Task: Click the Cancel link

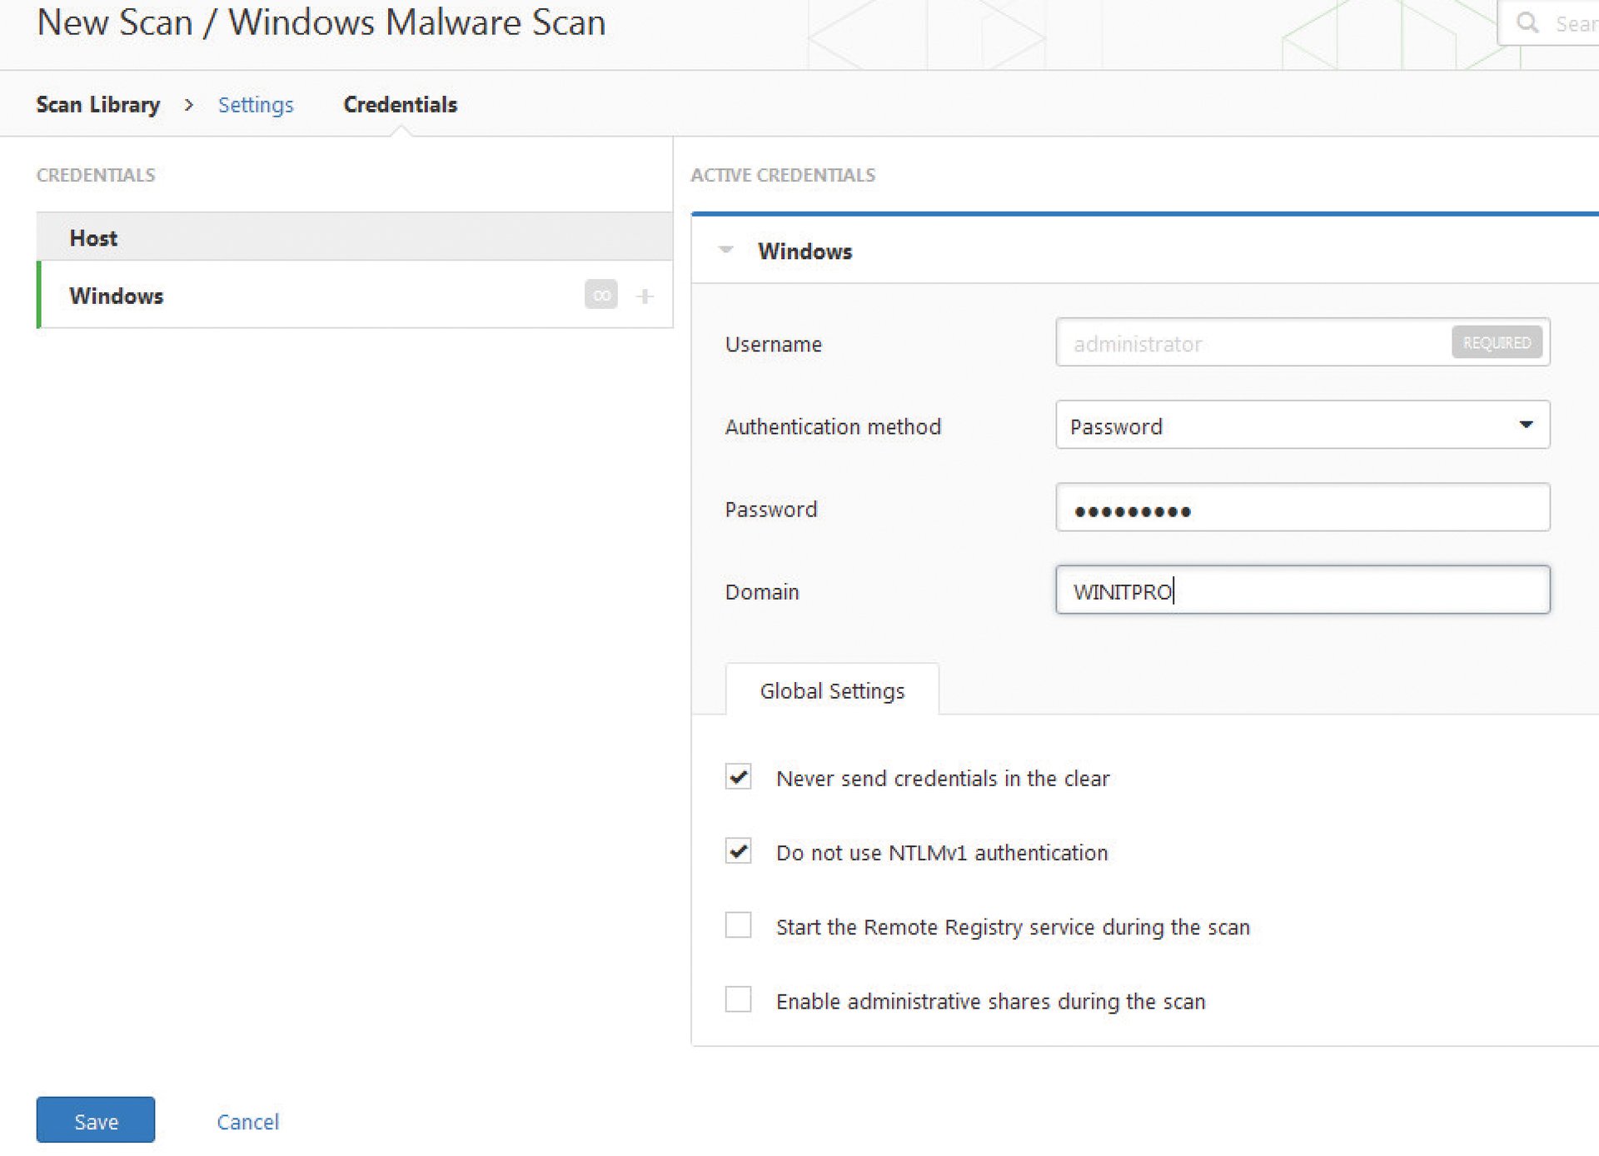Action: 247,1122
